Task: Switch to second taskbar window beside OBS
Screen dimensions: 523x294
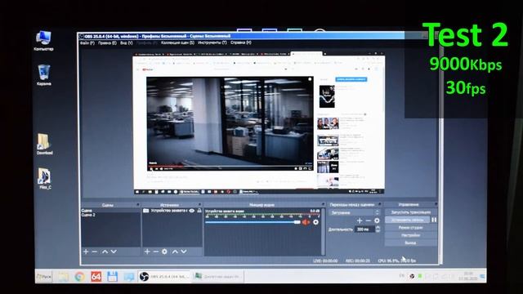Action: pyautogui.click(x=218, y=277)
